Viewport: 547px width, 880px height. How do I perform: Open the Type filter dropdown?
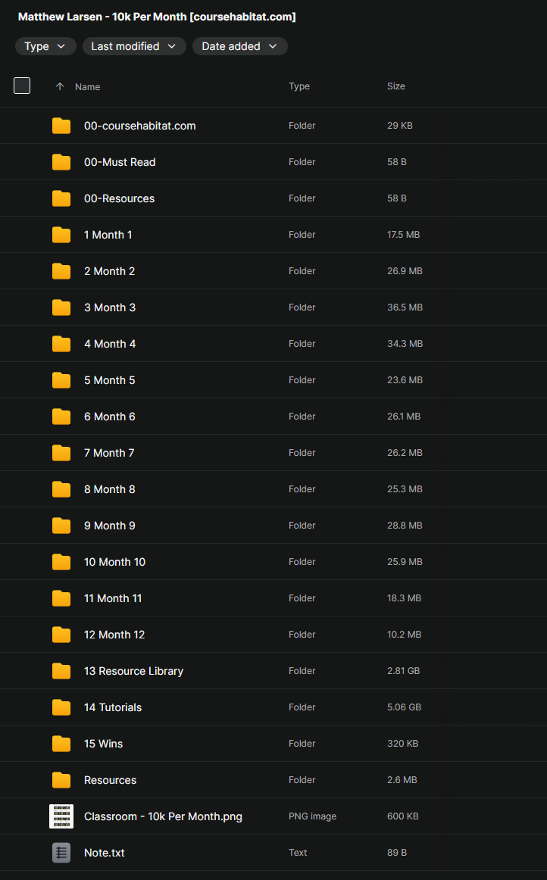point(45,46)
